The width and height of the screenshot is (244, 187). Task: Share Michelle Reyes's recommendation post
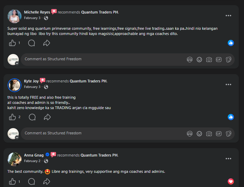coord(47,43)
